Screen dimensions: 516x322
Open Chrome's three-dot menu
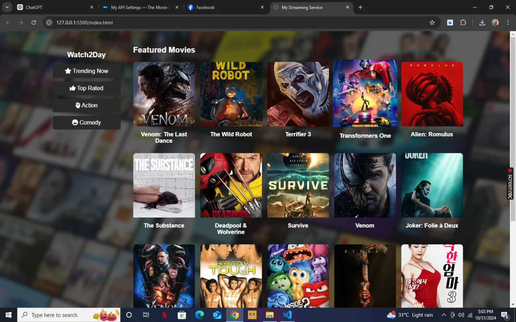[508, 23]
